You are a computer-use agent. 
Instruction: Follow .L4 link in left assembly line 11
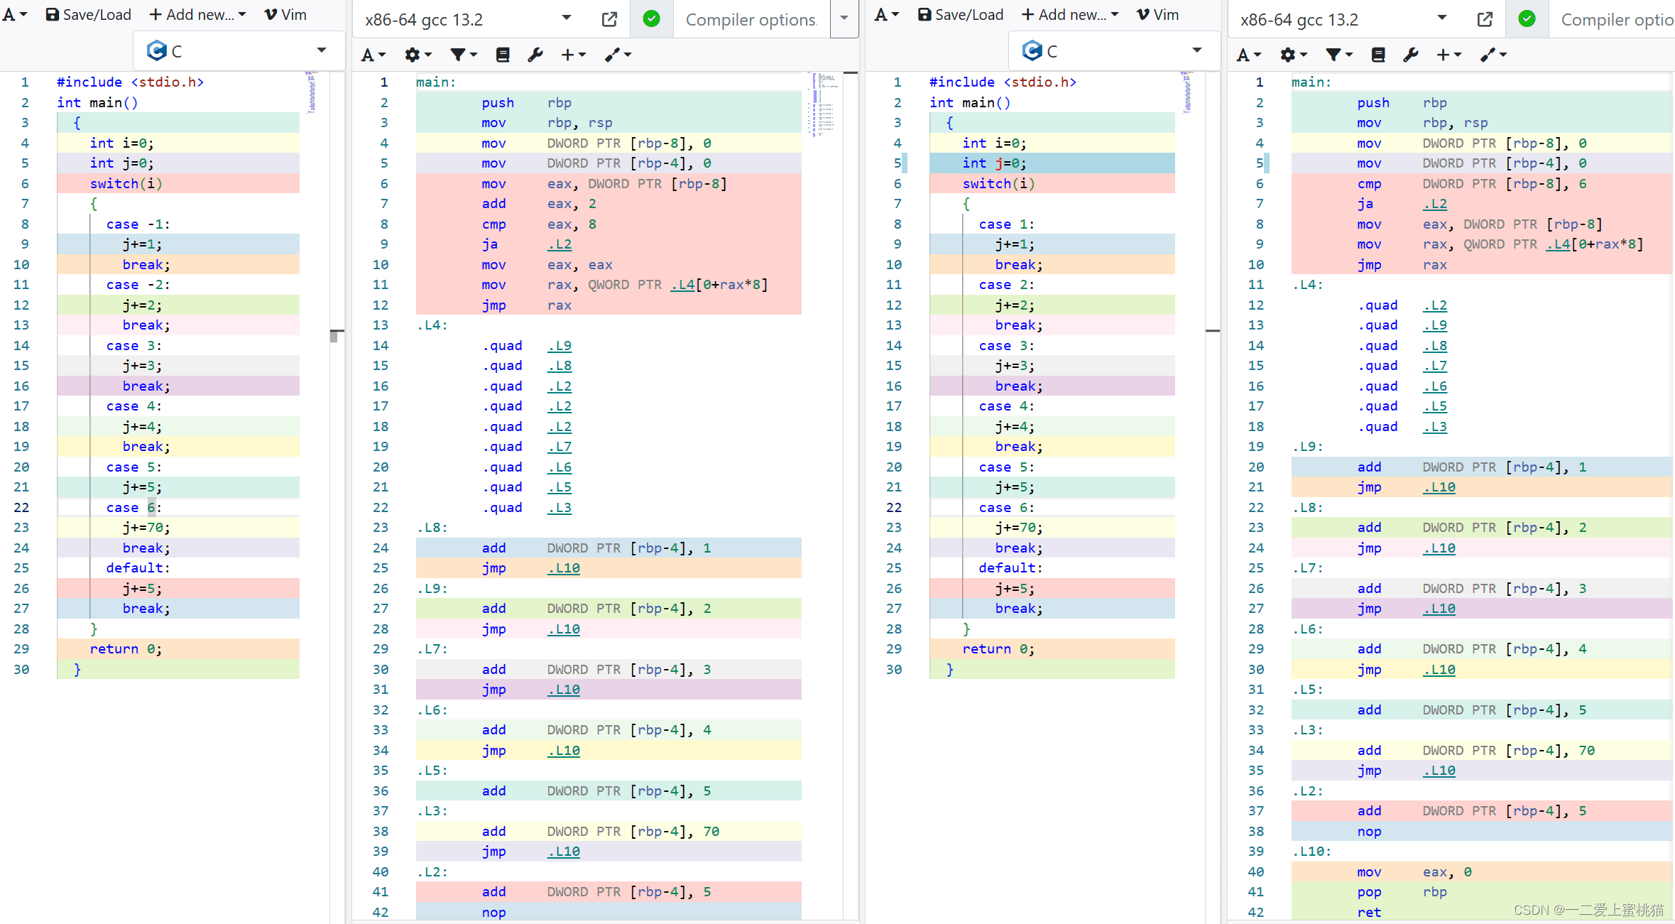[x=683, y=285]
